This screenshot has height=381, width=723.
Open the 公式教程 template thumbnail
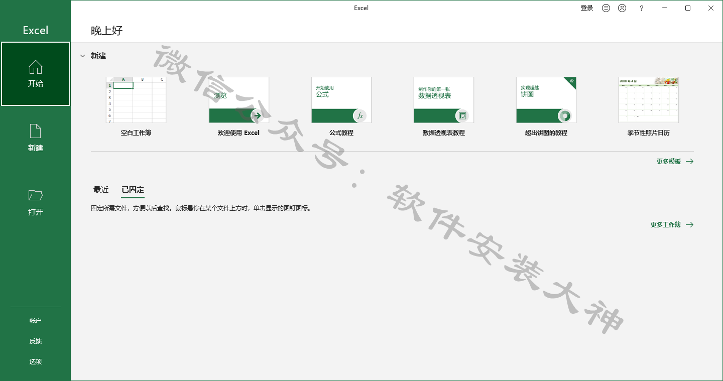341,100
